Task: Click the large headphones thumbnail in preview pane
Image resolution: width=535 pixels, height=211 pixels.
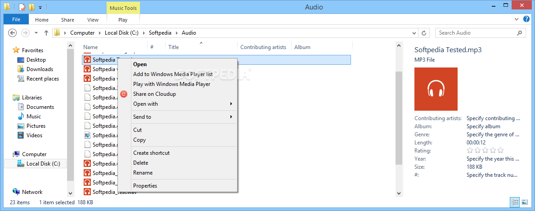Action: pos(436,89)
